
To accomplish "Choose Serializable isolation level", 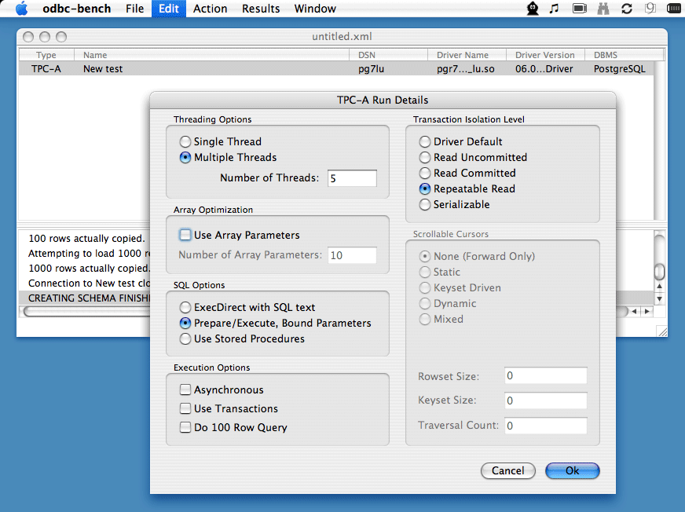I will point(425,205).
